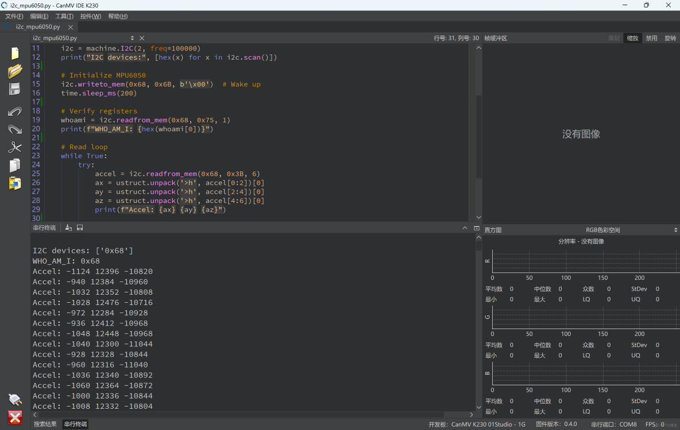
Task: Toggle the 旋转 rotate option in frame buffer
Action: pyautogui.click(x=670, y=38)
